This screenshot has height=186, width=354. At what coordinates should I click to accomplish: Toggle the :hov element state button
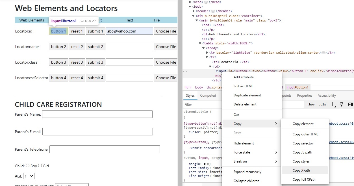[311, 104]
